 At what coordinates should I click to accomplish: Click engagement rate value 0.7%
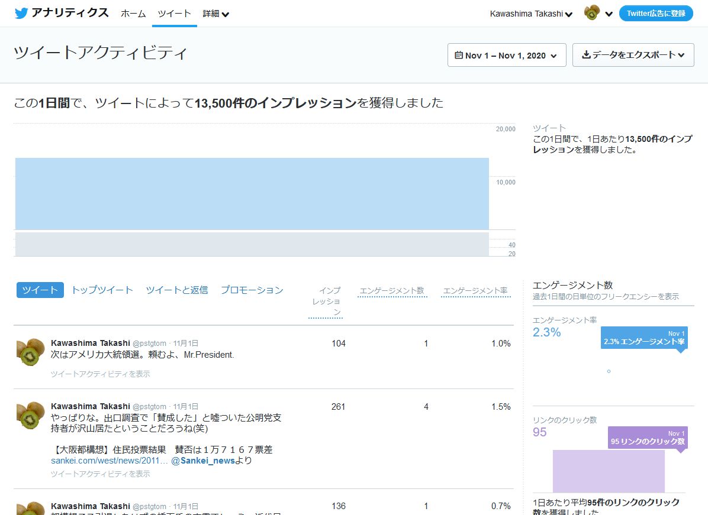tap(501, 507)
